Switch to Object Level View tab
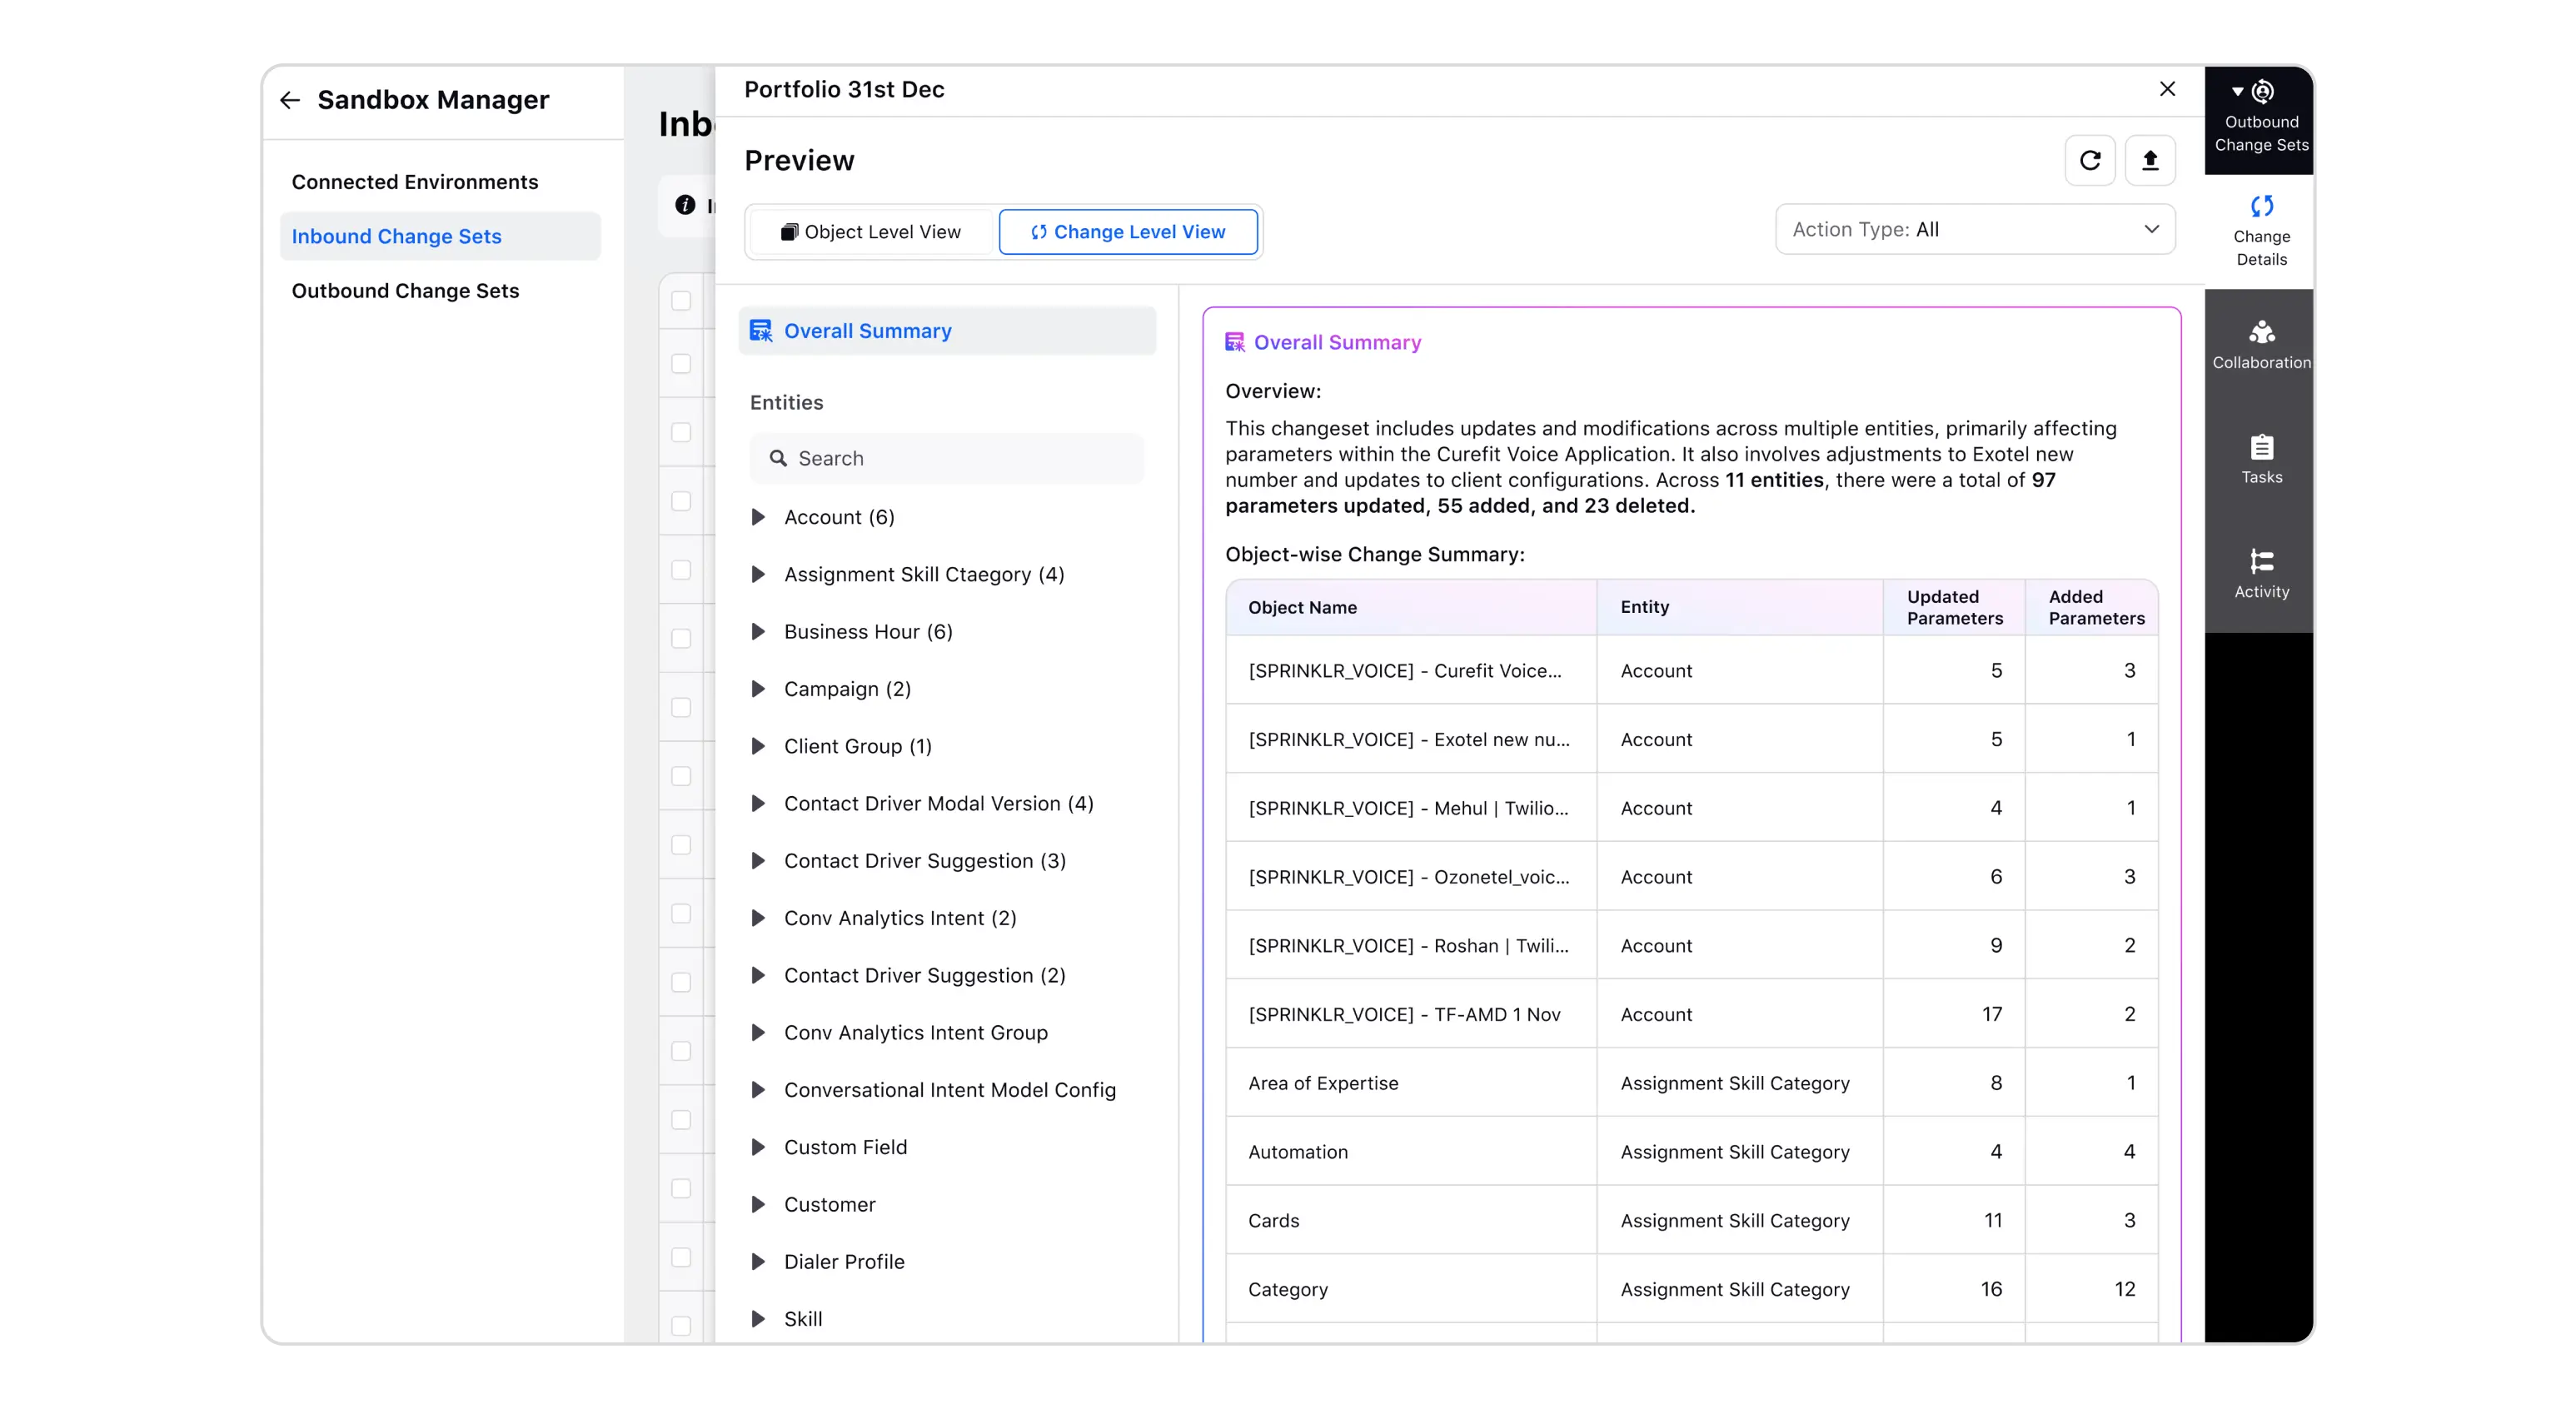 871,232
